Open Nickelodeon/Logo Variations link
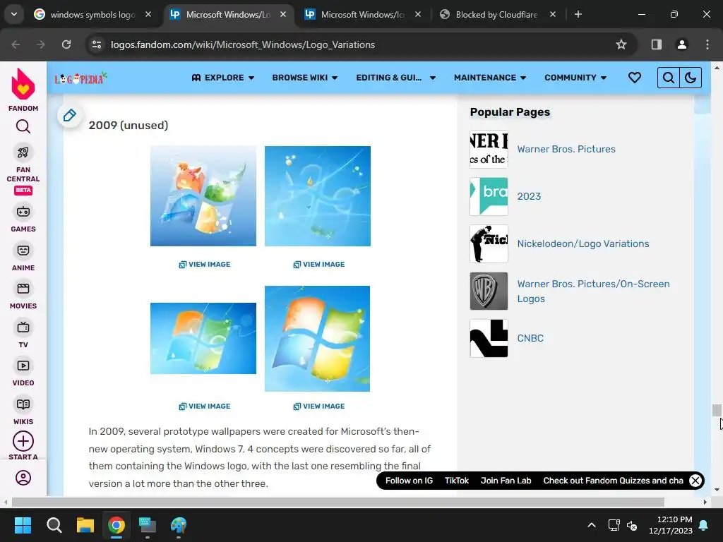Image resolution: width=723 pixels, height=542 pixels. coord(582,243)
